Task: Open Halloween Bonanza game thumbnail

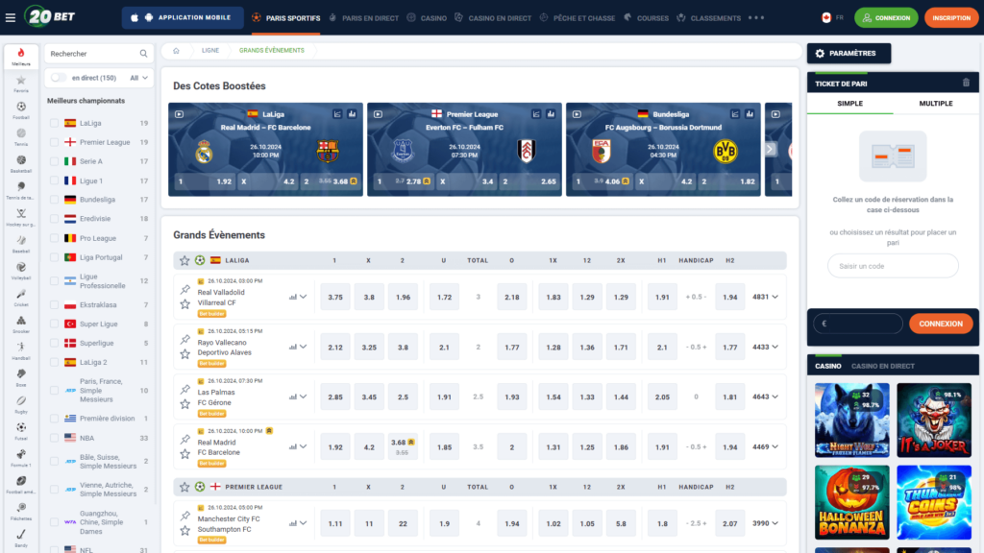Action: pyautogui.click(x=851, y=502)
